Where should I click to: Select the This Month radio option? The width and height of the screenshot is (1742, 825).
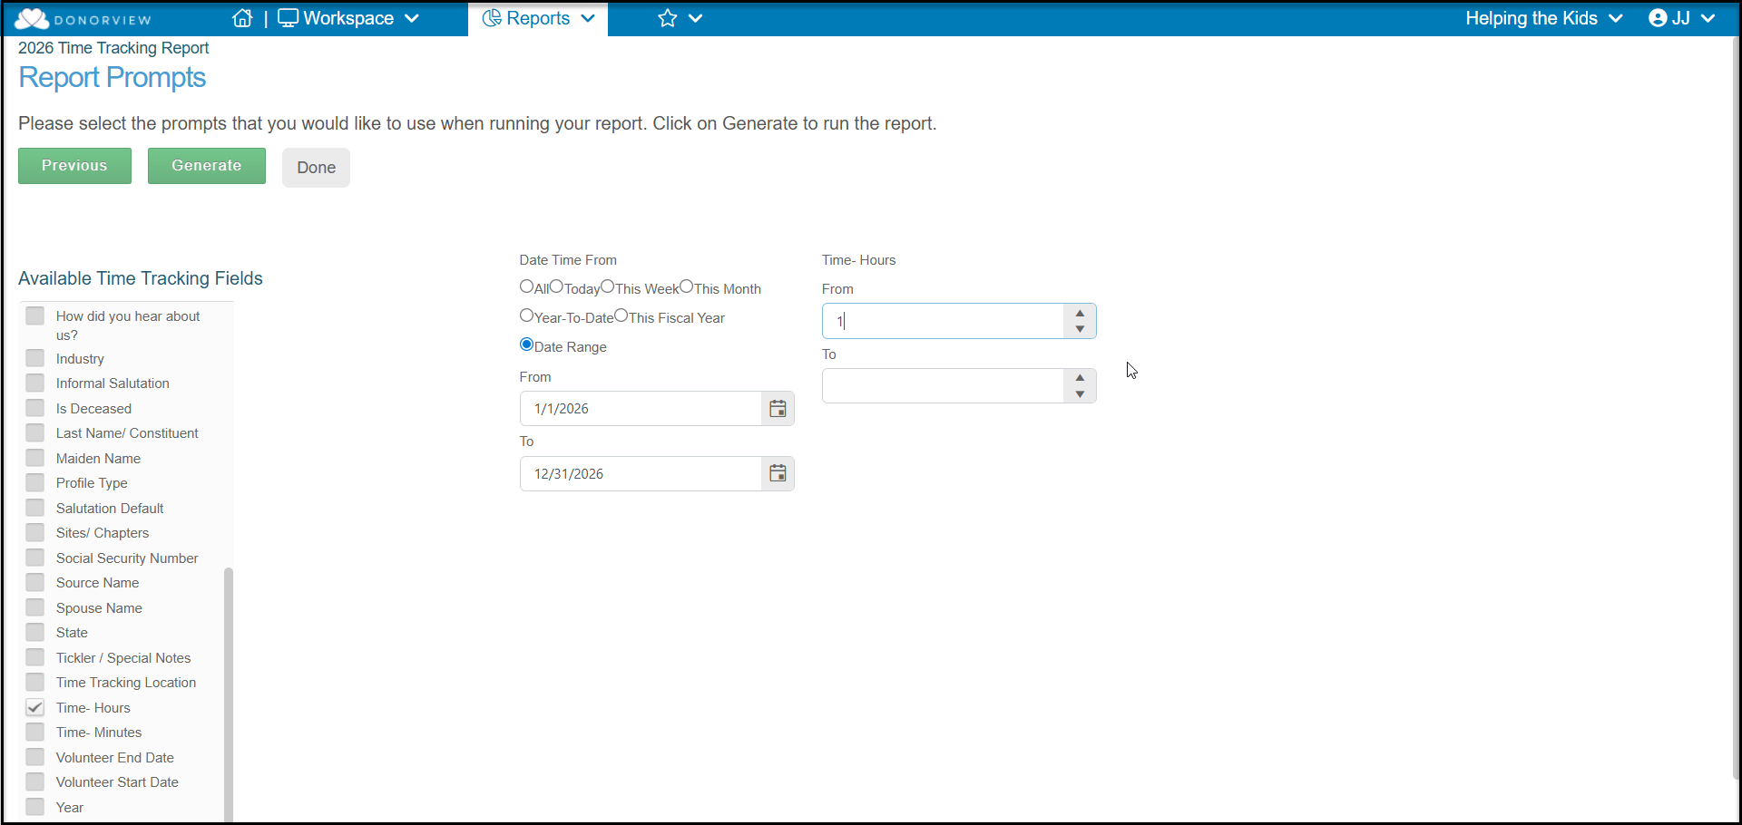coord(687,286)
